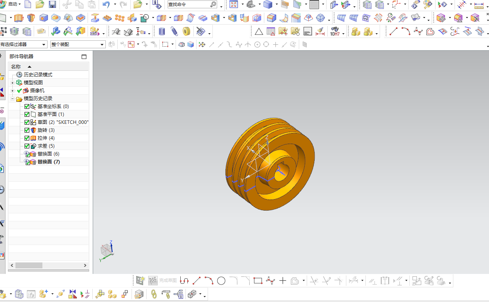Open the dropdown beside the 10H7 icon
489x302 pixels.
(343, 33)
